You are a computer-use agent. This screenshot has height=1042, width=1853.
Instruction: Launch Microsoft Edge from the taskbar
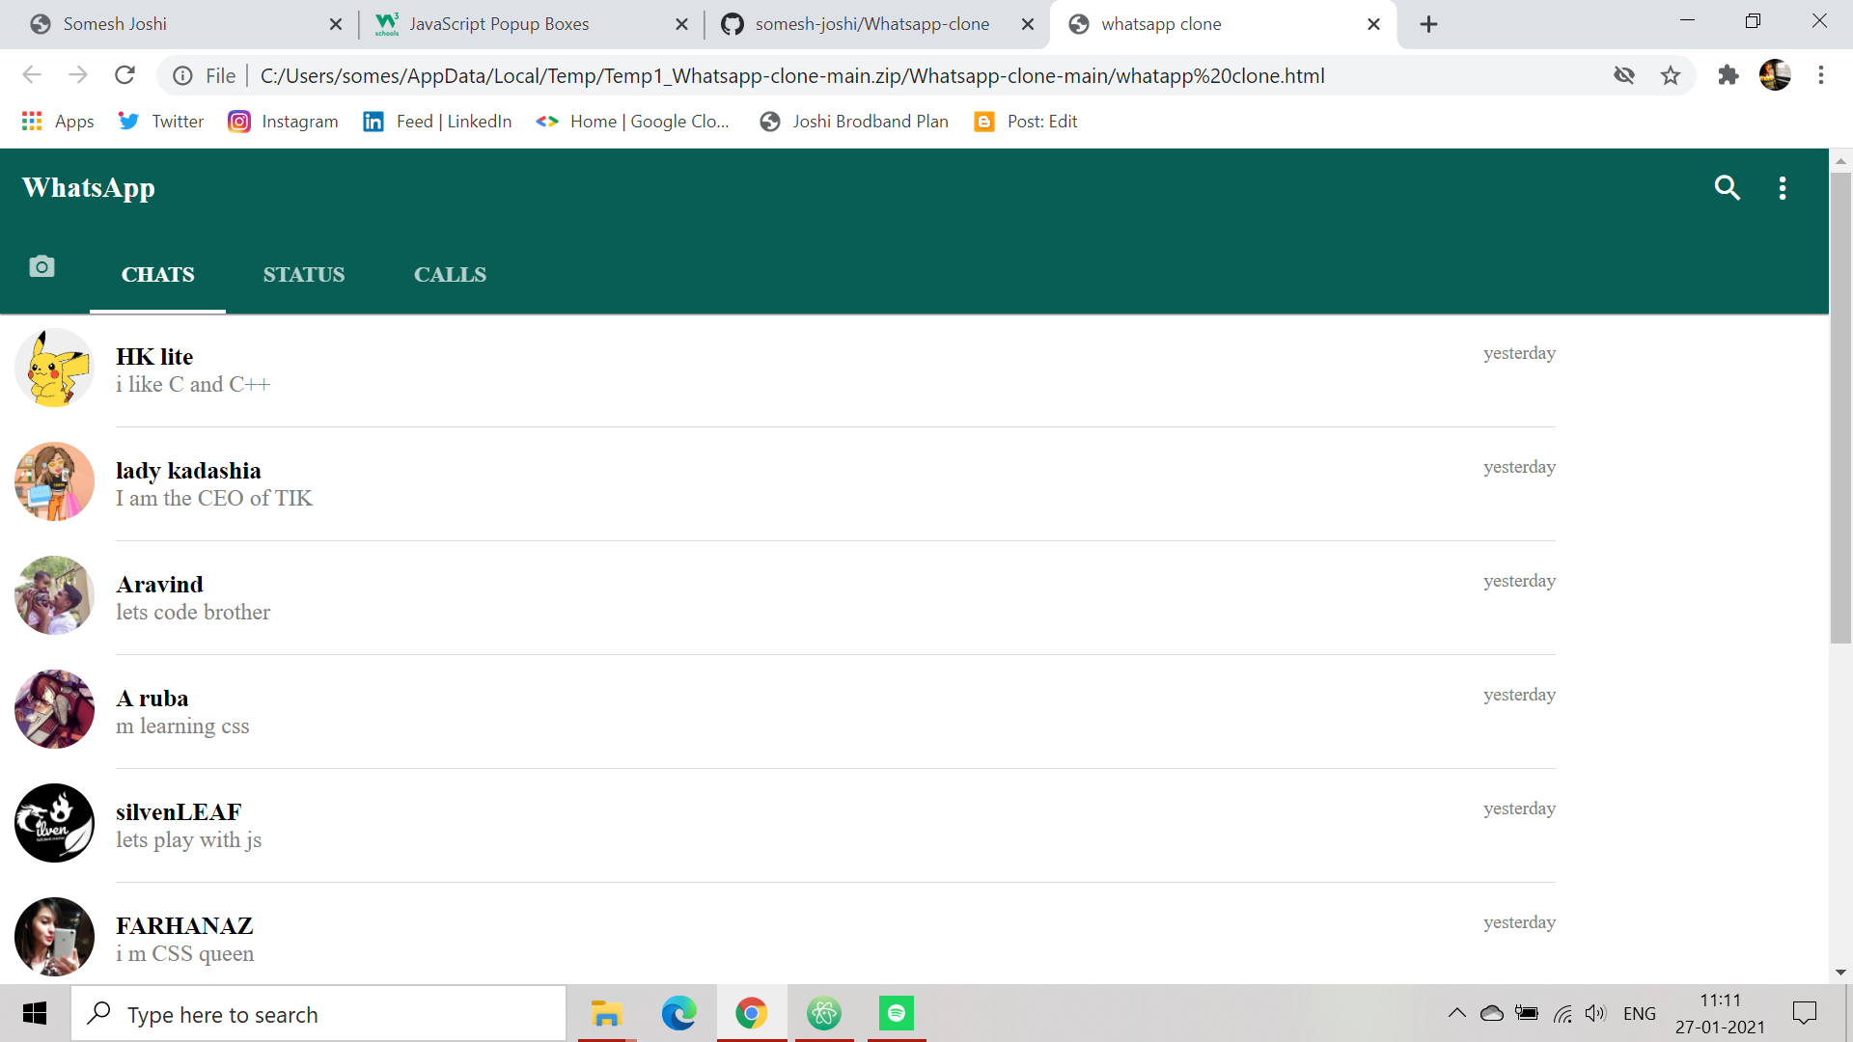click(x=678, y=1014)
